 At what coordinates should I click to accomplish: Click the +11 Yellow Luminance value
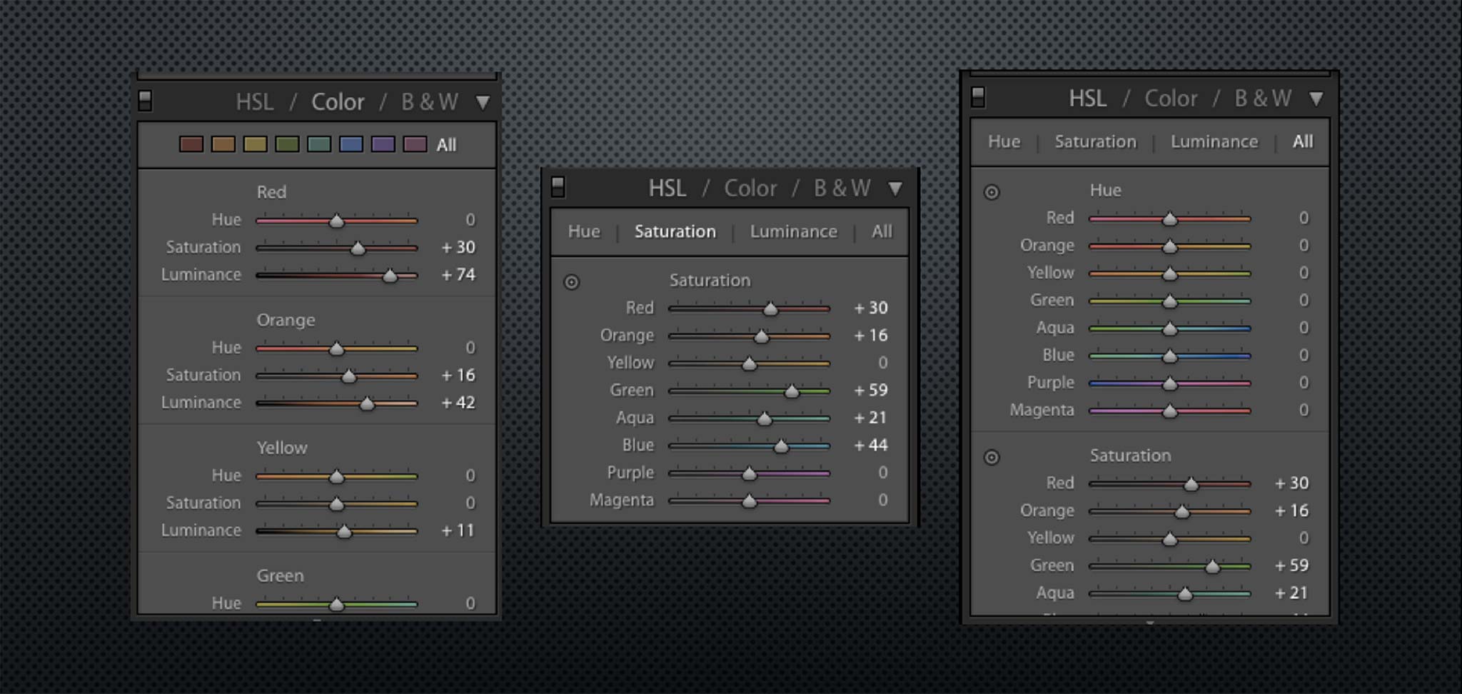point(458,530)
